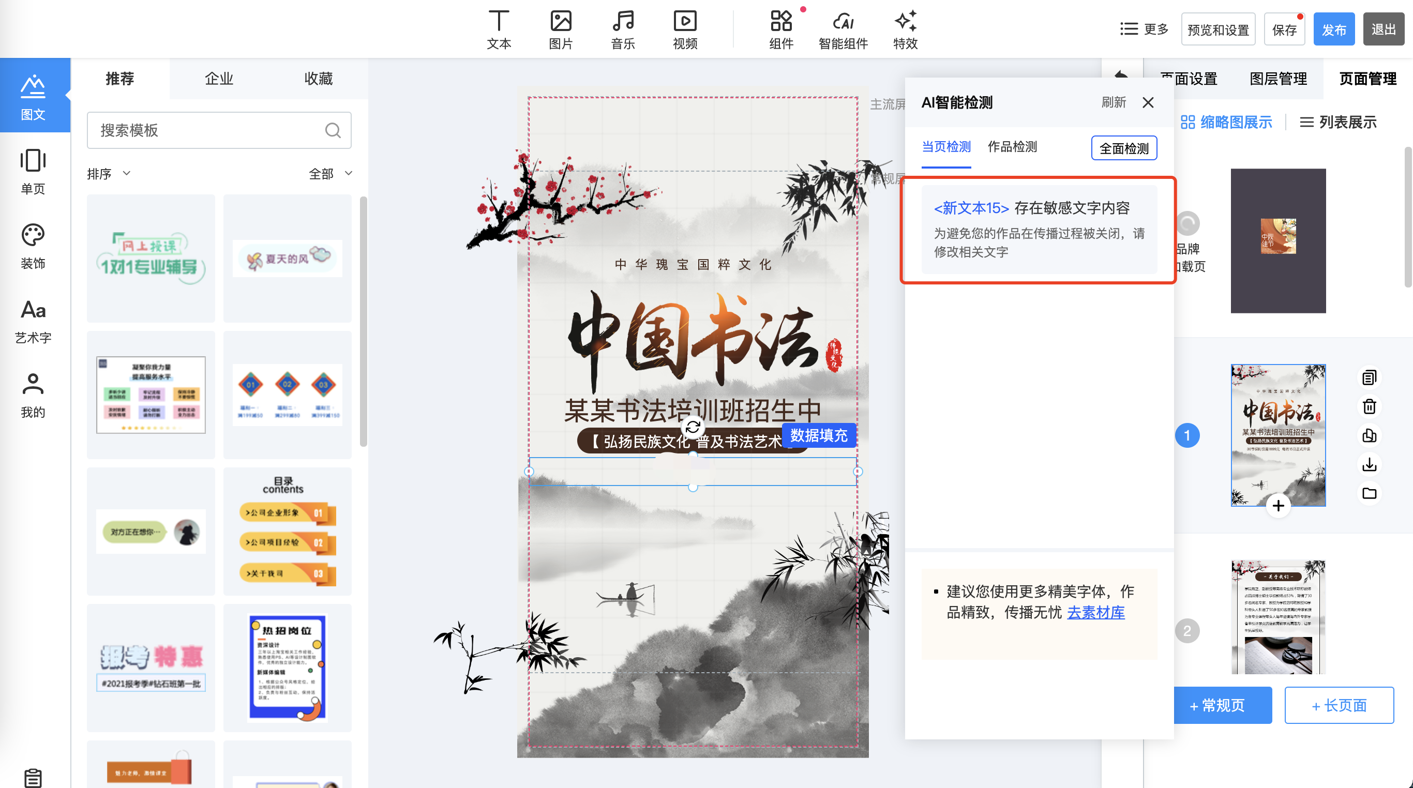Screen dimensions: 1413x788
Task: Open the 我的 personal section
Action: tap(33, 395)
